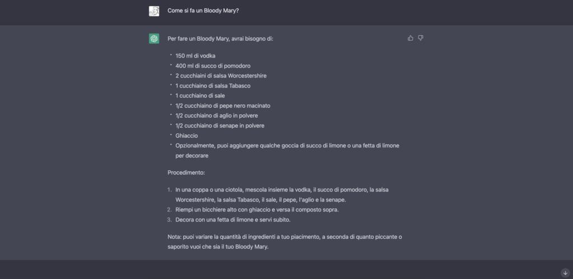Click the thumbs up icon
This screenshot has width=573, height=279.
pos(410,38)
